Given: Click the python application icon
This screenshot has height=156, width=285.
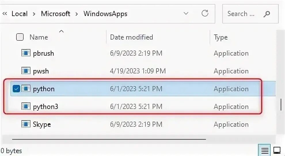Looking at the screenshot, I should click(26, 89).
